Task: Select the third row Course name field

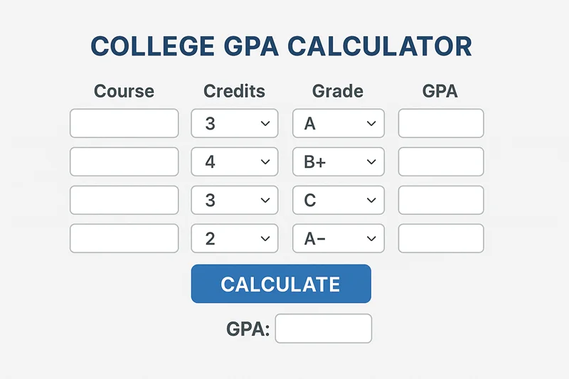Action: [x=124, y=201]
